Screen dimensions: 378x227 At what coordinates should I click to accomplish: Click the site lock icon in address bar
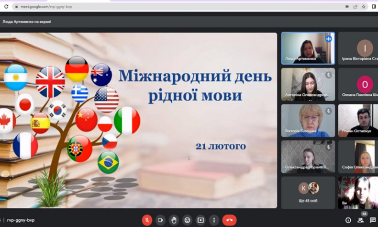click(x=16, y=7)
